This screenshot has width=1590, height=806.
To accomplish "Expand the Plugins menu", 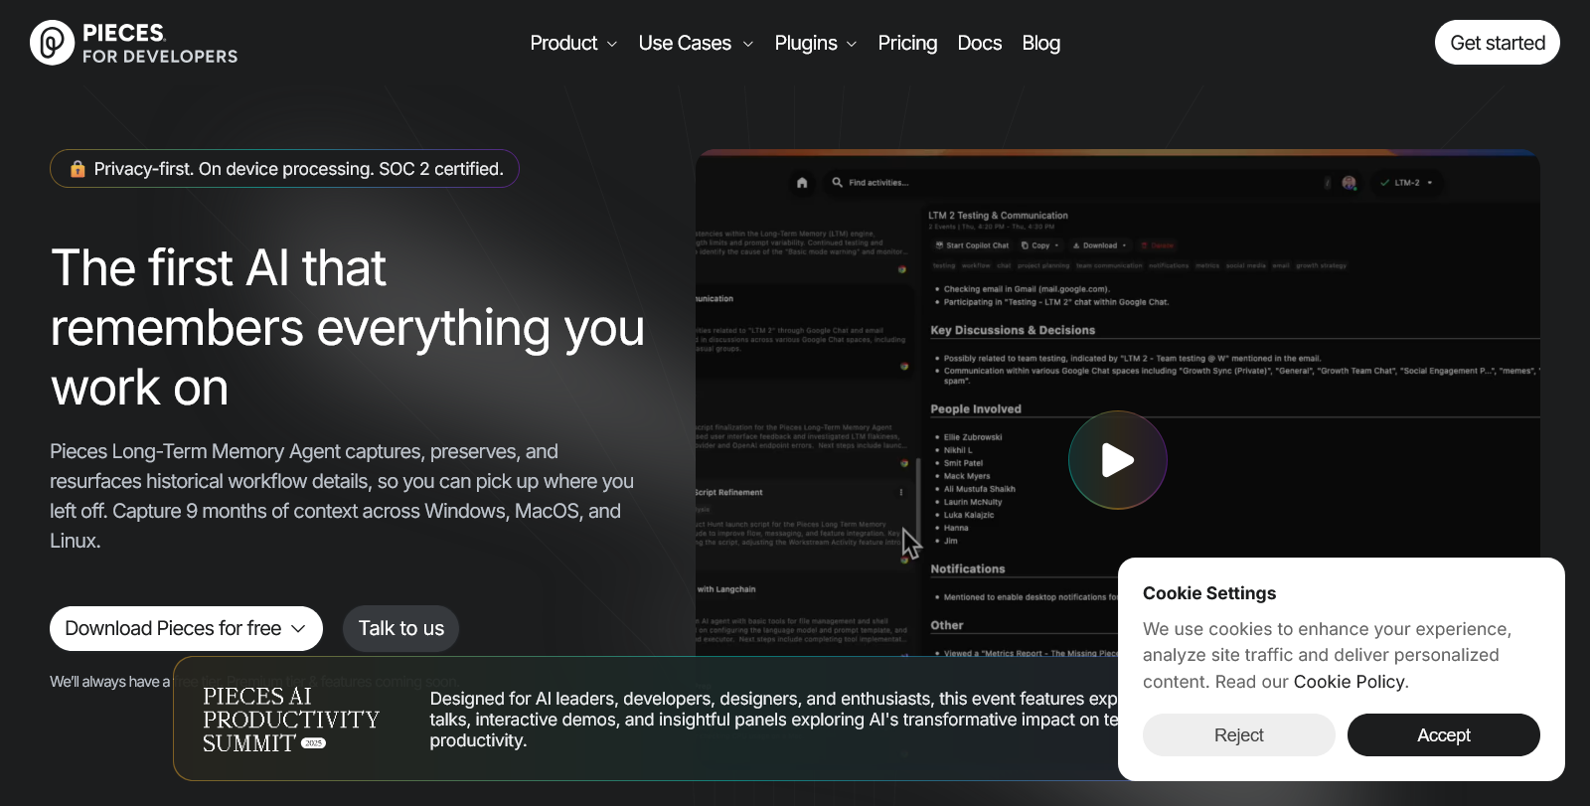I will click(815, 43).
